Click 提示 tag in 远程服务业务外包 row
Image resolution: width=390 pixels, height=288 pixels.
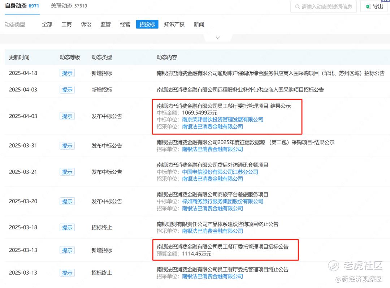click(x=67, y=90)
